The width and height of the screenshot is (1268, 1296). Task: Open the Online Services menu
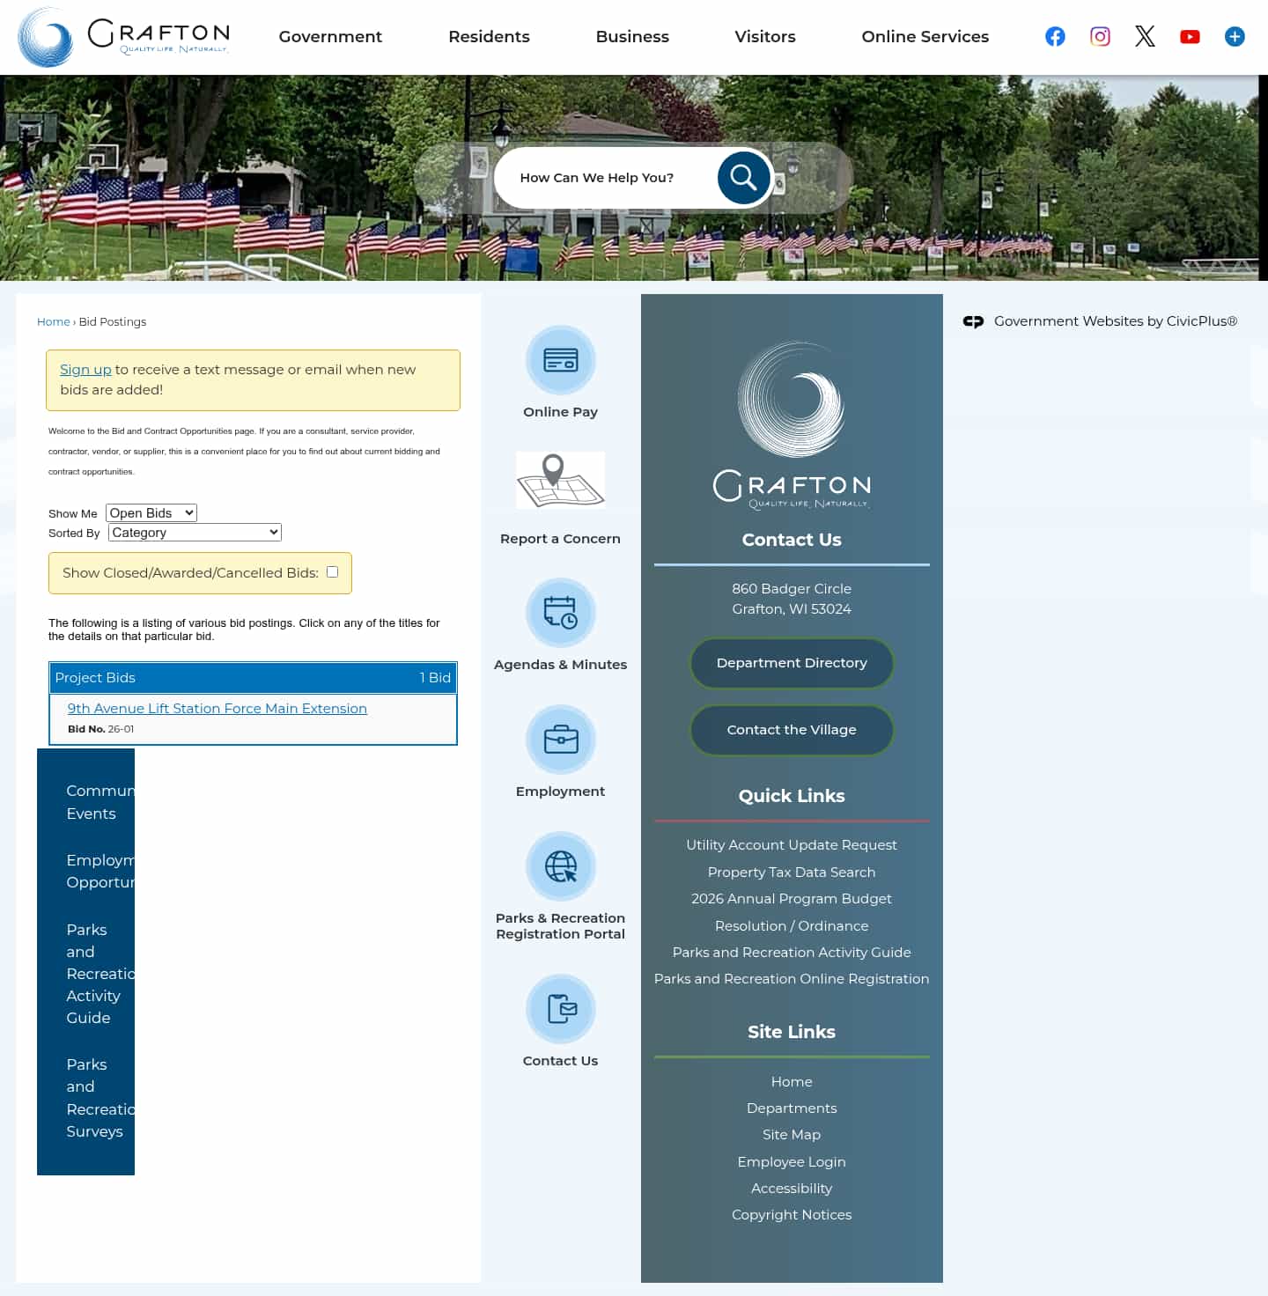[x=925, y=36]
